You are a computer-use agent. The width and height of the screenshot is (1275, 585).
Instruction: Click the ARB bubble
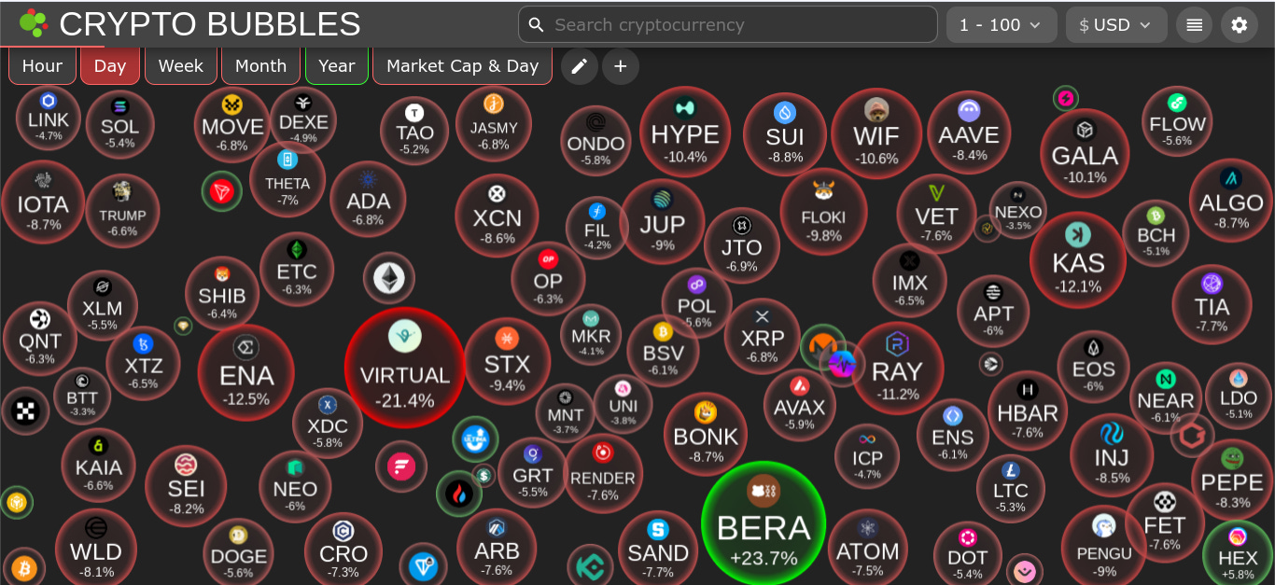pyautogui.click(x=497, y=548)
